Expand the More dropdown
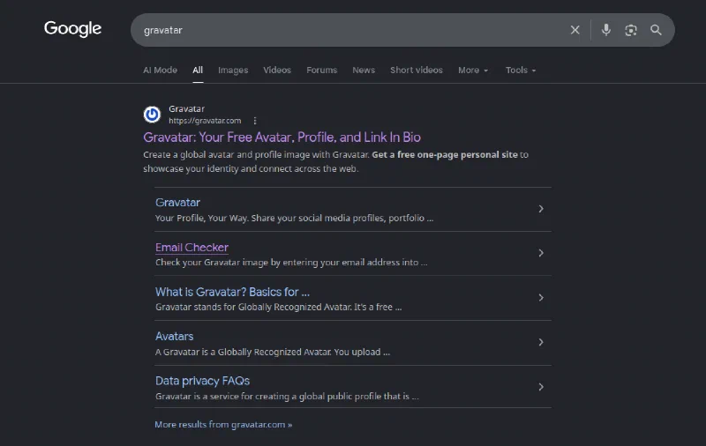Viewport: 706px width, 446px height. 473,71
